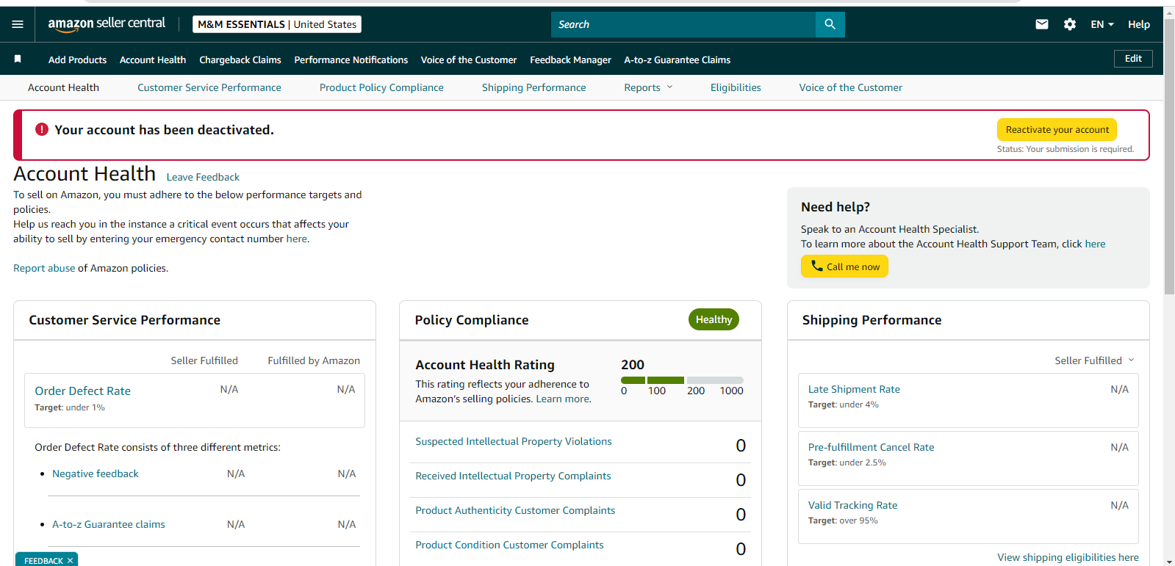Open the EN language dropdown

[x=1102, y=24]
